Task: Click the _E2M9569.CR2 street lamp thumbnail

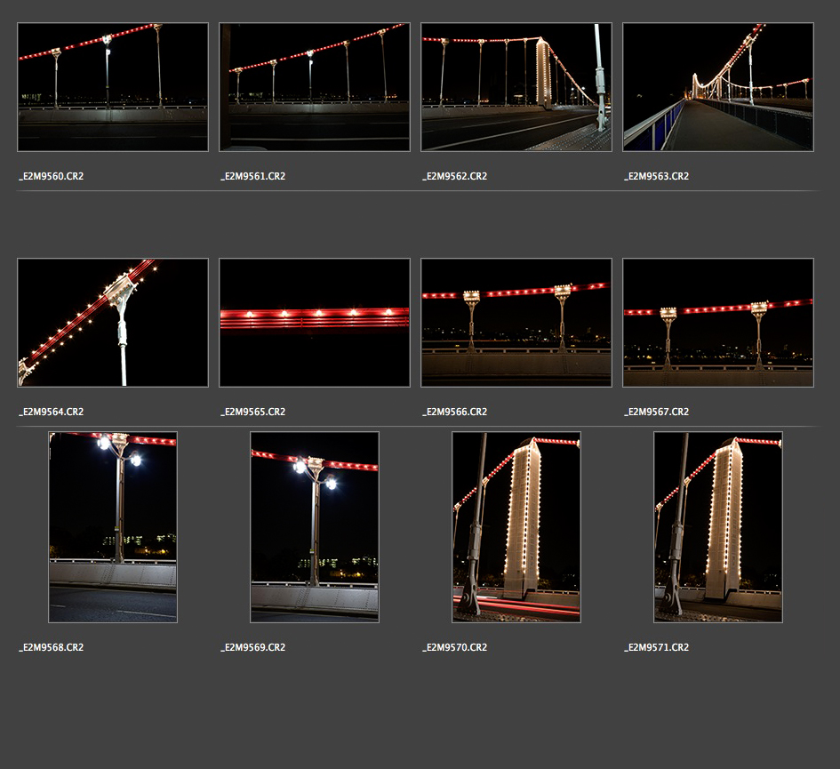Action: click(315, 527)
